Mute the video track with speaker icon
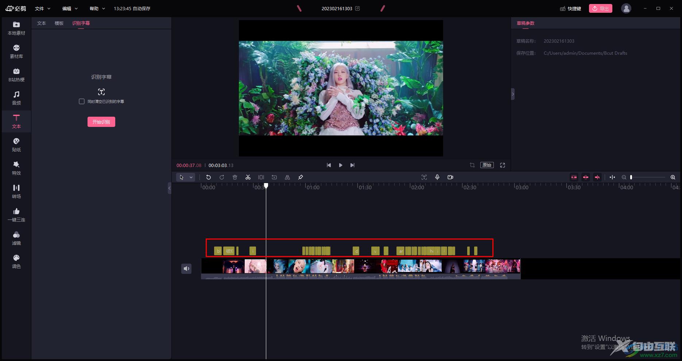This screenshot has height=361, width=682. pos(186,269)
